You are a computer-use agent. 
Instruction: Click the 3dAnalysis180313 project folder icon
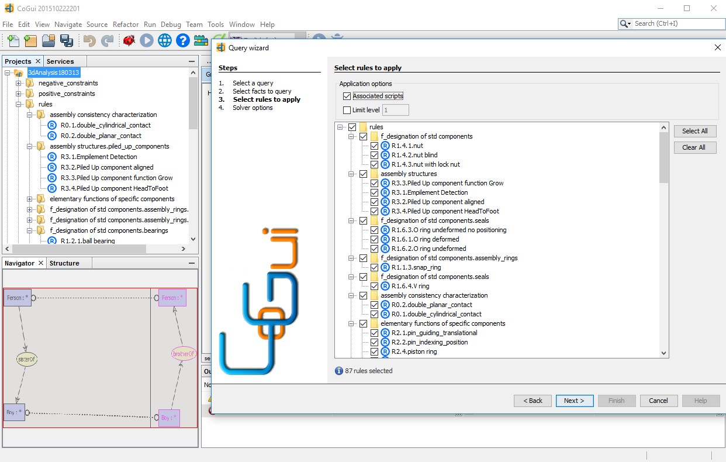pyautogui.click(x=18, y=73)
